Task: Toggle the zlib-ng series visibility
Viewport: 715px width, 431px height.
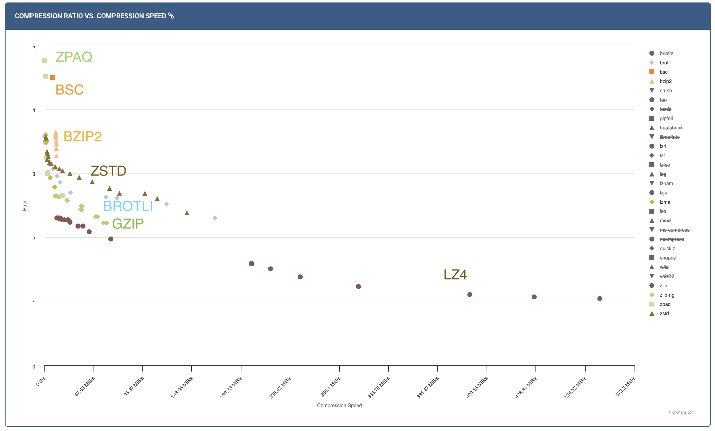Action: [667, 295]
